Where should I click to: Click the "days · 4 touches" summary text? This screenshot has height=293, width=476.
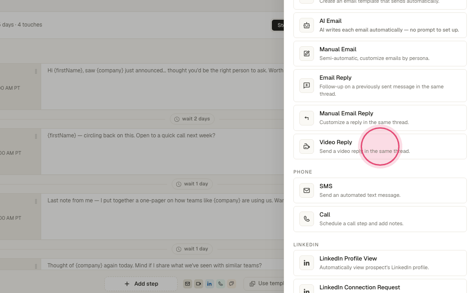(x=21, y=25)
